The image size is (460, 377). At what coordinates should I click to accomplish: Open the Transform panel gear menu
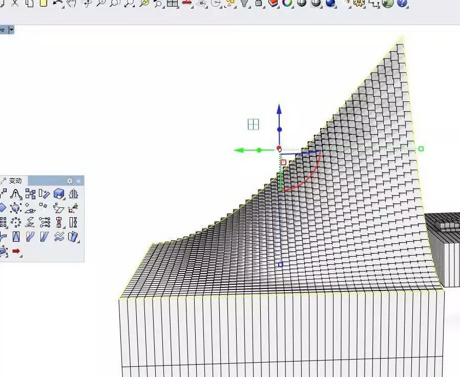tap(70, 181)
